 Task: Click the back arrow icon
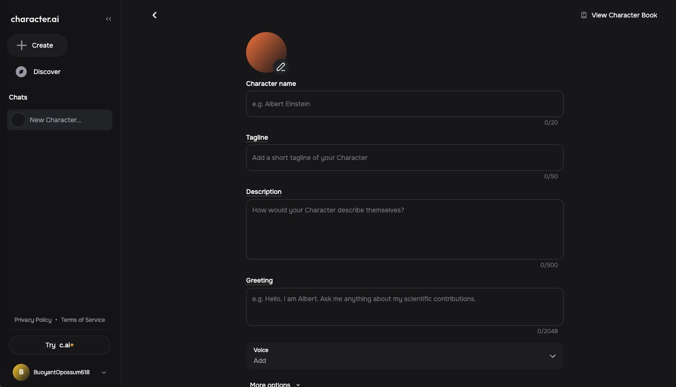tap(154, 15)
